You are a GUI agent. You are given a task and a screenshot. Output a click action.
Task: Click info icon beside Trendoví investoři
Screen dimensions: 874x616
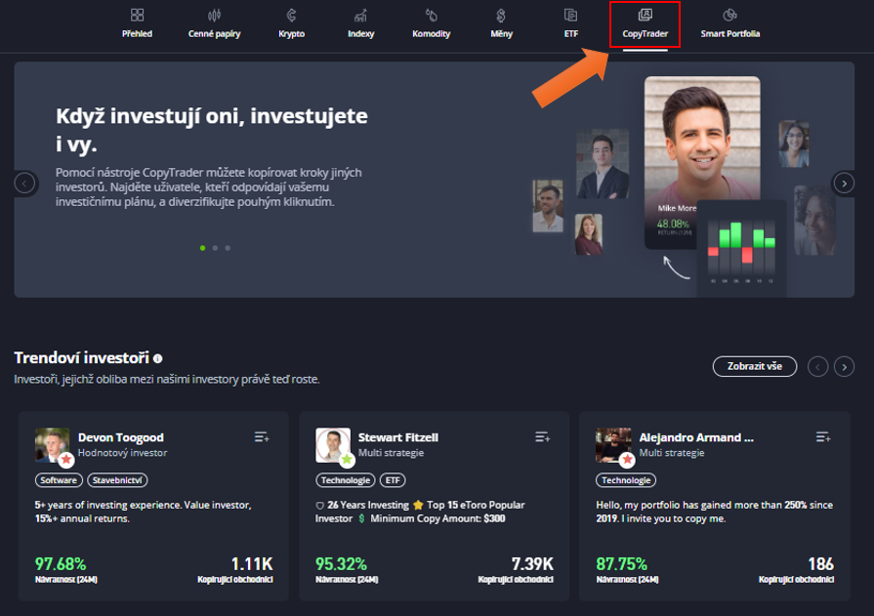point(158,359)
